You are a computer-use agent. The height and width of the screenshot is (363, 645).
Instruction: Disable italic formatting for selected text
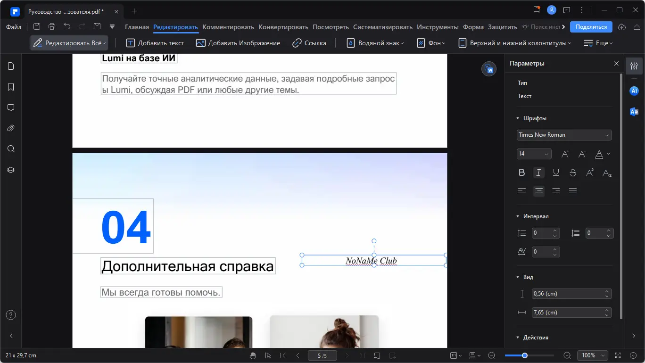coord(538,172)
